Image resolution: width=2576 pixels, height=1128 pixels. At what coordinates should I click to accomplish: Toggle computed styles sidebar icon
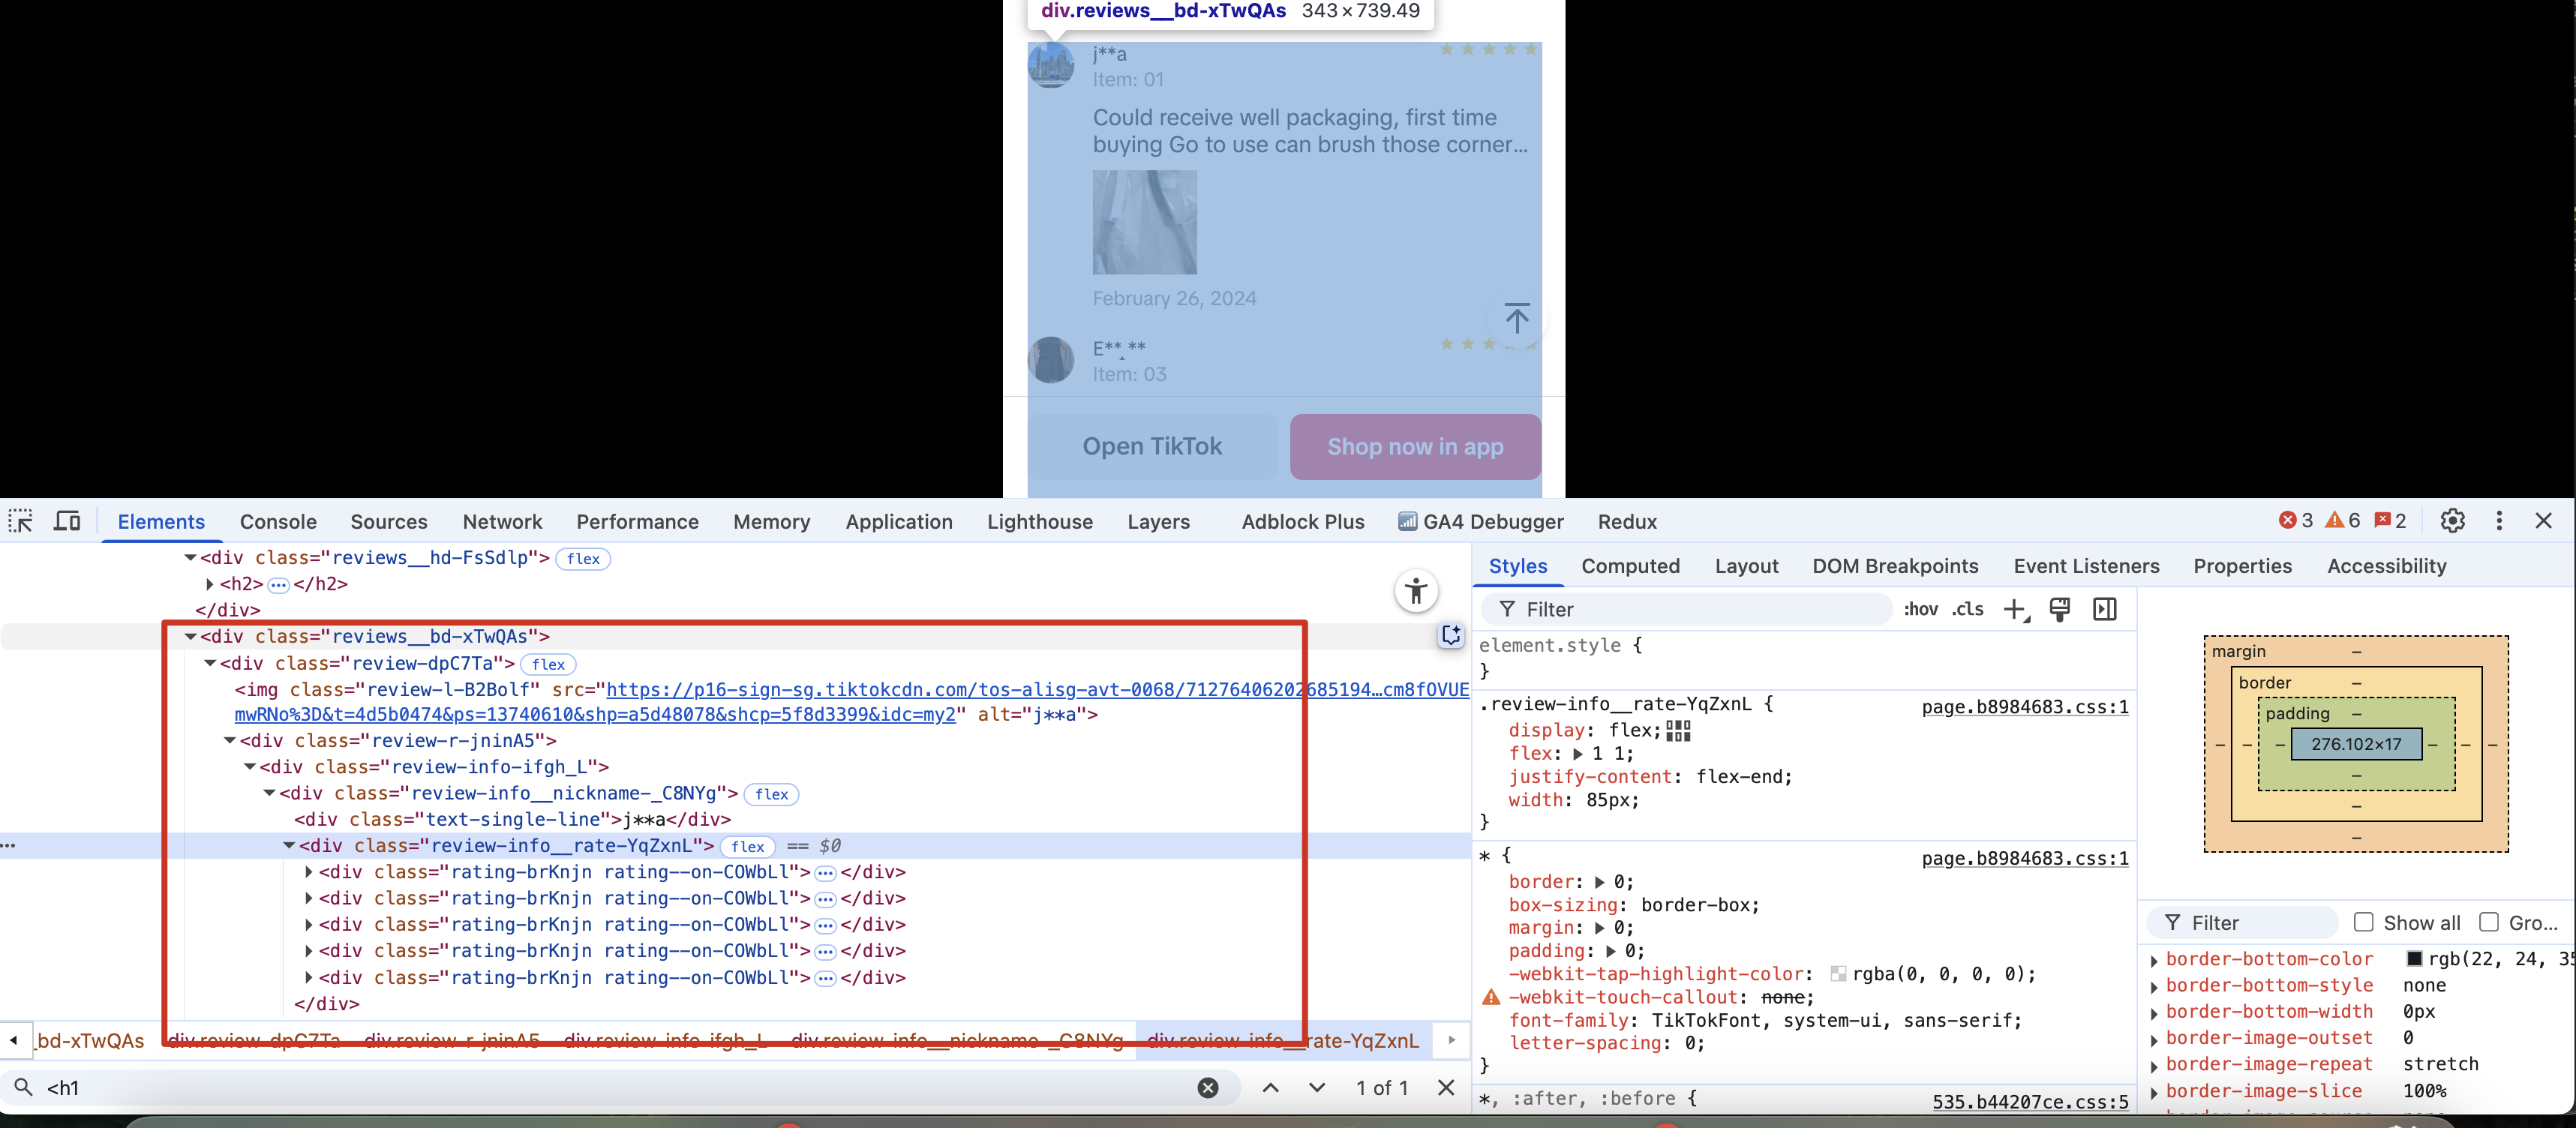coord(2105,610)
